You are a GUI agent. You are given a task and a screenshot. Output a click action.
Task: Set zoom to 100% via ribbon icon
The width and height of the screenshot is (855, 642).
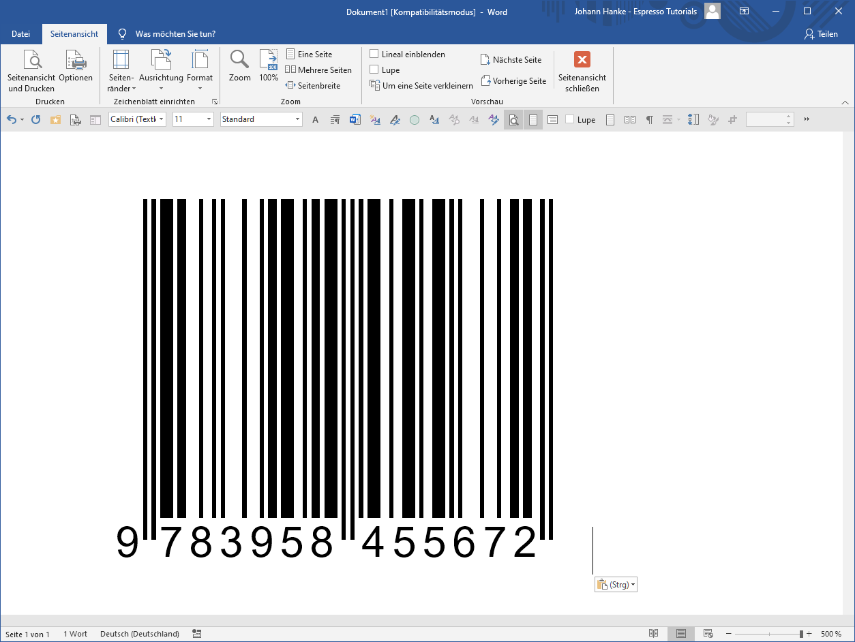268,66
